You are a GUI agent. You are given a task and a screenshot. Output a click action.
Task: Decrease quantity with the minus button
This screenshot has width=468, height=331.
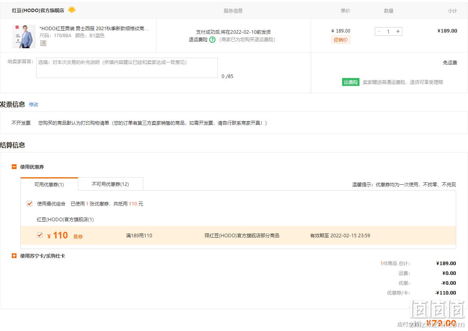[379, 31]
